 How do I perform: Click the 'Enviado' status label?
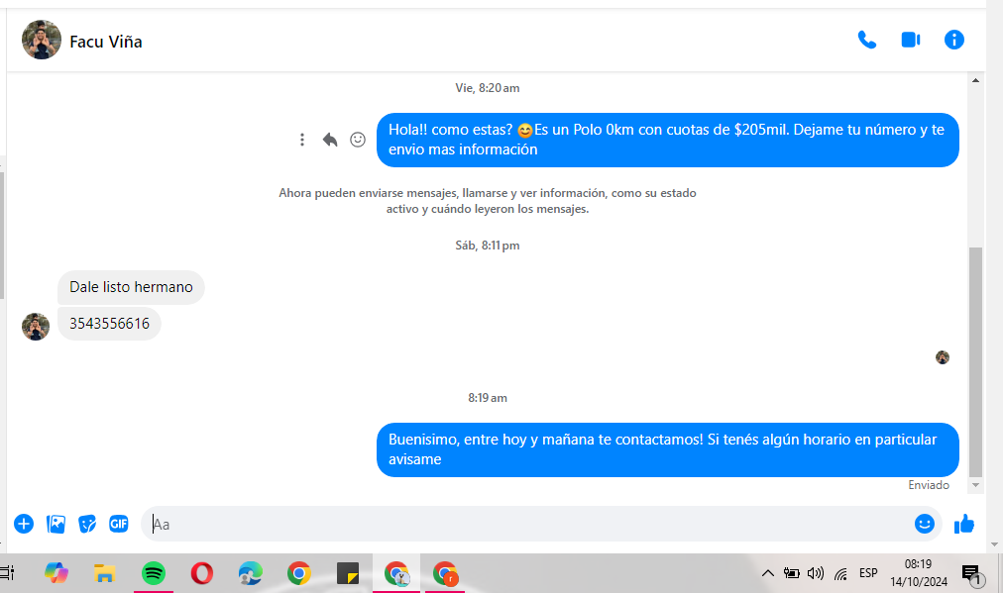pyautogui.click(x=929, y=485)
